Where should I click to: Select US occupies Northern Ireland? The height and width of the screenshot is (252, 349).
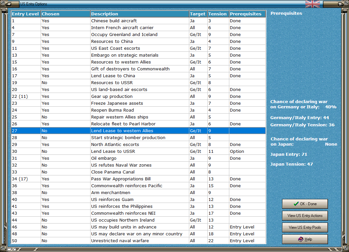(138, 220)
